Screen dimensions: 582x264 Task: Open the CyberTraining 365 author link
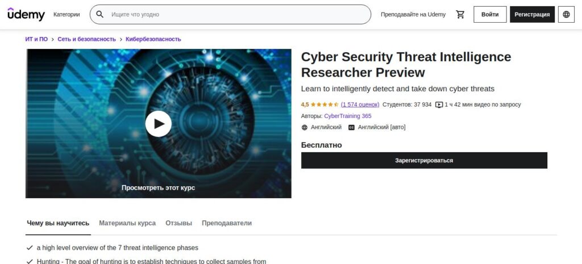click(347, 116)
